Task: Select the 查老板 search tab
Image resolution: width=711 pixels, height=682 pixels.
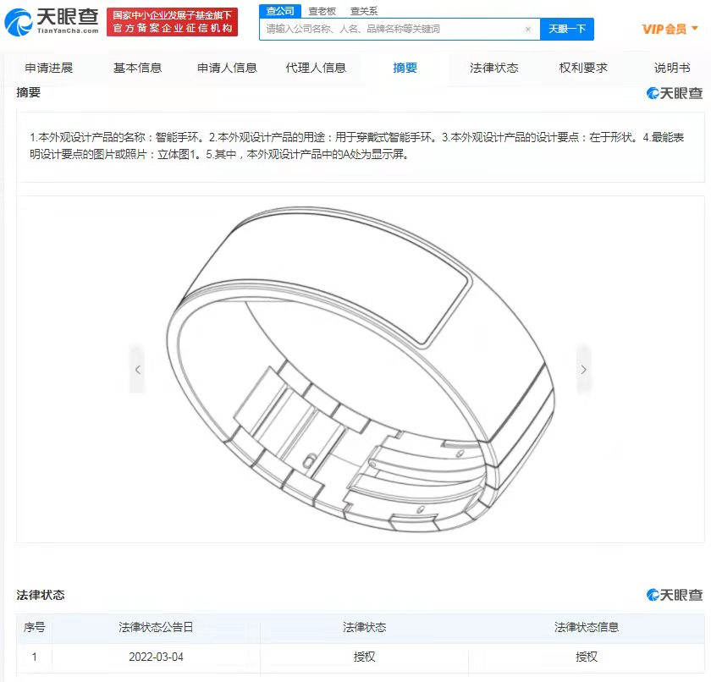Action: coord(322,11)
